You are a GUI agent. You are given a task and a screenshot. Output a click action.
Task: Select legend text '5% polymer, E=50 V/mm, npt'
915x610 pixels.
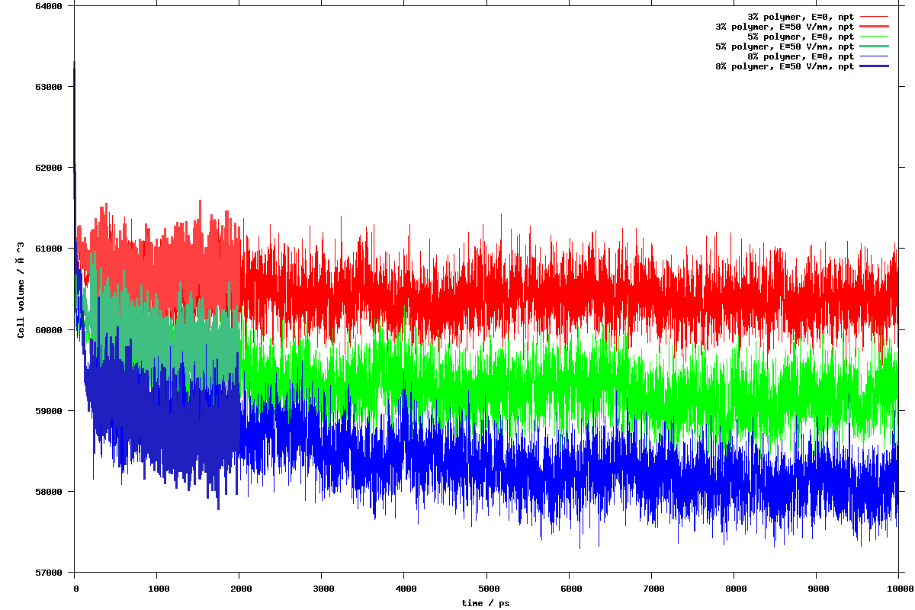click(x=785, y=47)
